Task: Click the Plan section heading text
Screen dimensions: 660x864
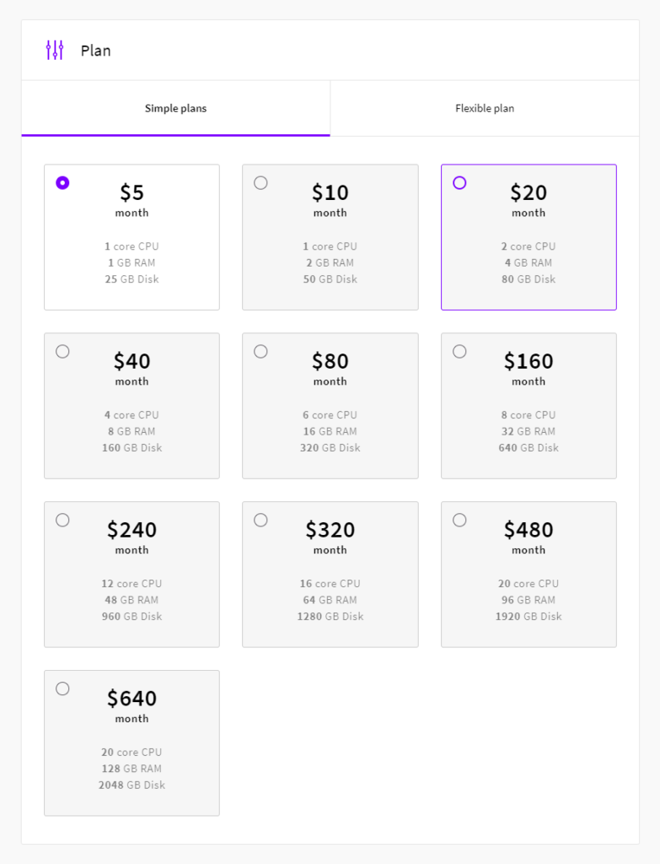Action: click(x=96, y=51)
